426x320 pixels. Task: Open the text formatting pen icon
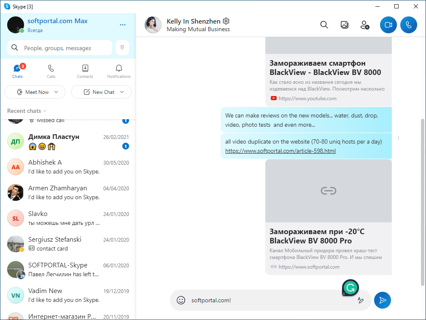pos(361,300)
